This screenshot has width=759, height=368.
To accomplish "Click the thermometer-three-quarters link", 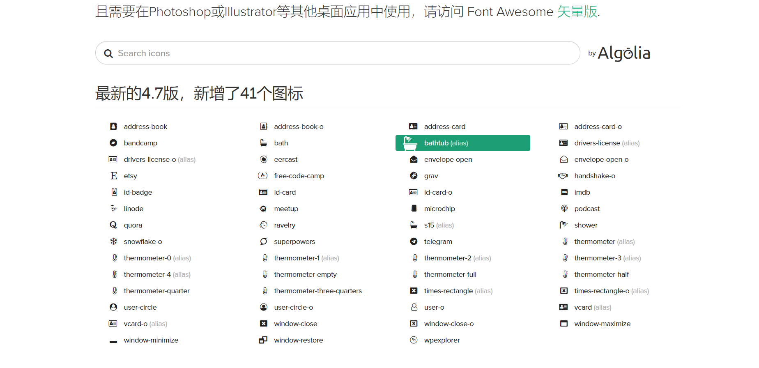I will coord(317,291).
